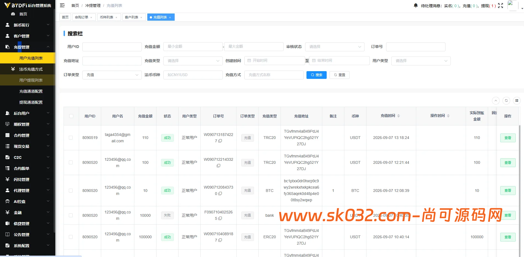Image resolution: width=524 pixels, height=257 pixels.
Task: Open 用户提现列表 in the sidebar
Action: (28, 80)
